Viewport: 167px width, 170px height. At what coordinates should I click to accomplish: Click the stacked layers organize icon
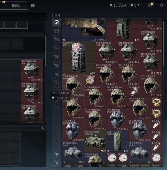(57, 154)
